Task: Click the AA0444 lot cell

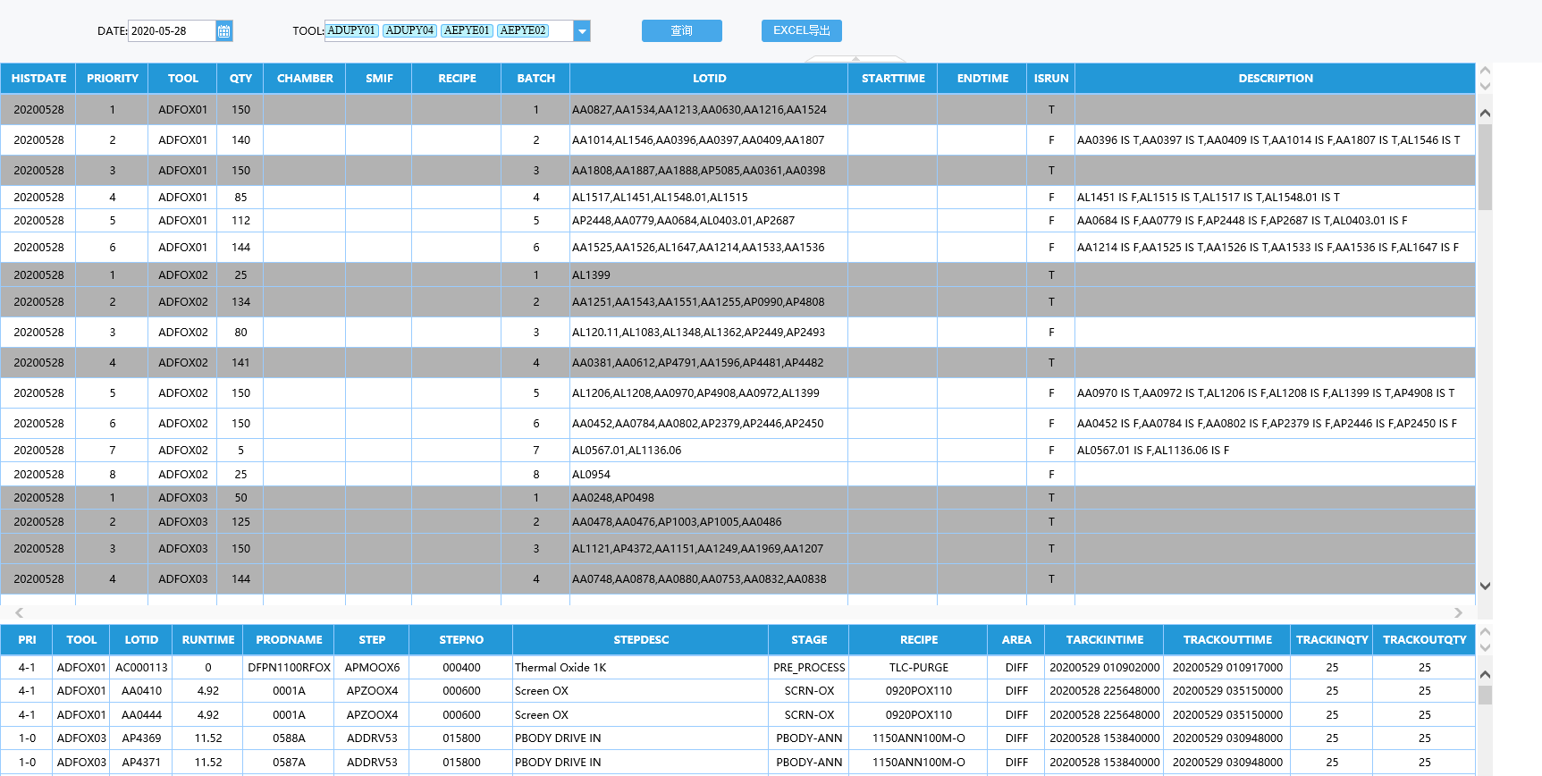Action: tap(141, 715)
